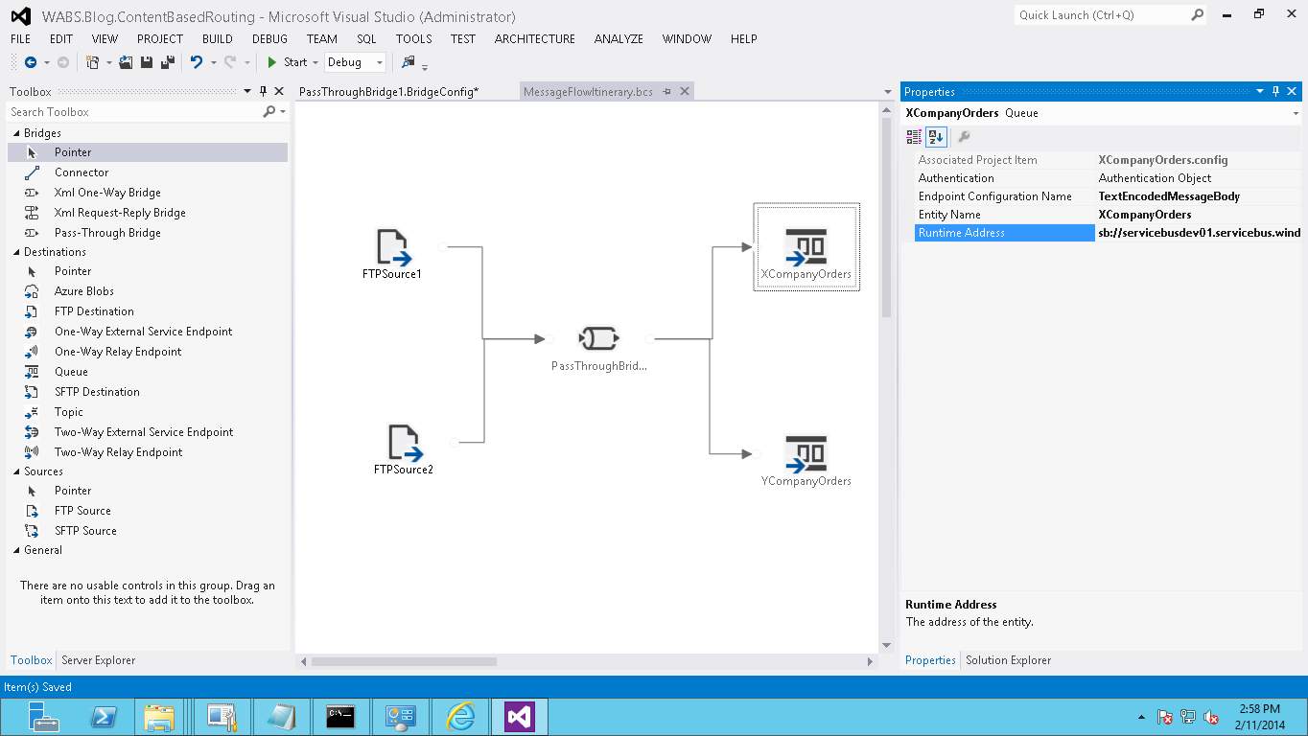This screenshot has height=736, width=1308.
Task: Close the MessageFlowItinerary.bcs tab
Action: [x=685, y=92]
